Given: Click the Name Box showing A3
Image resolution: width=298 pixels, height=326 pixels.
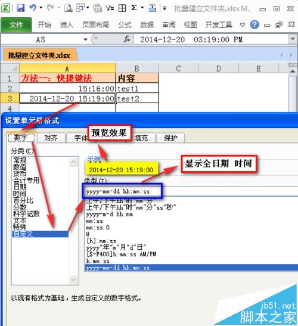Looking at the screenshot, I should click(41, 39).
